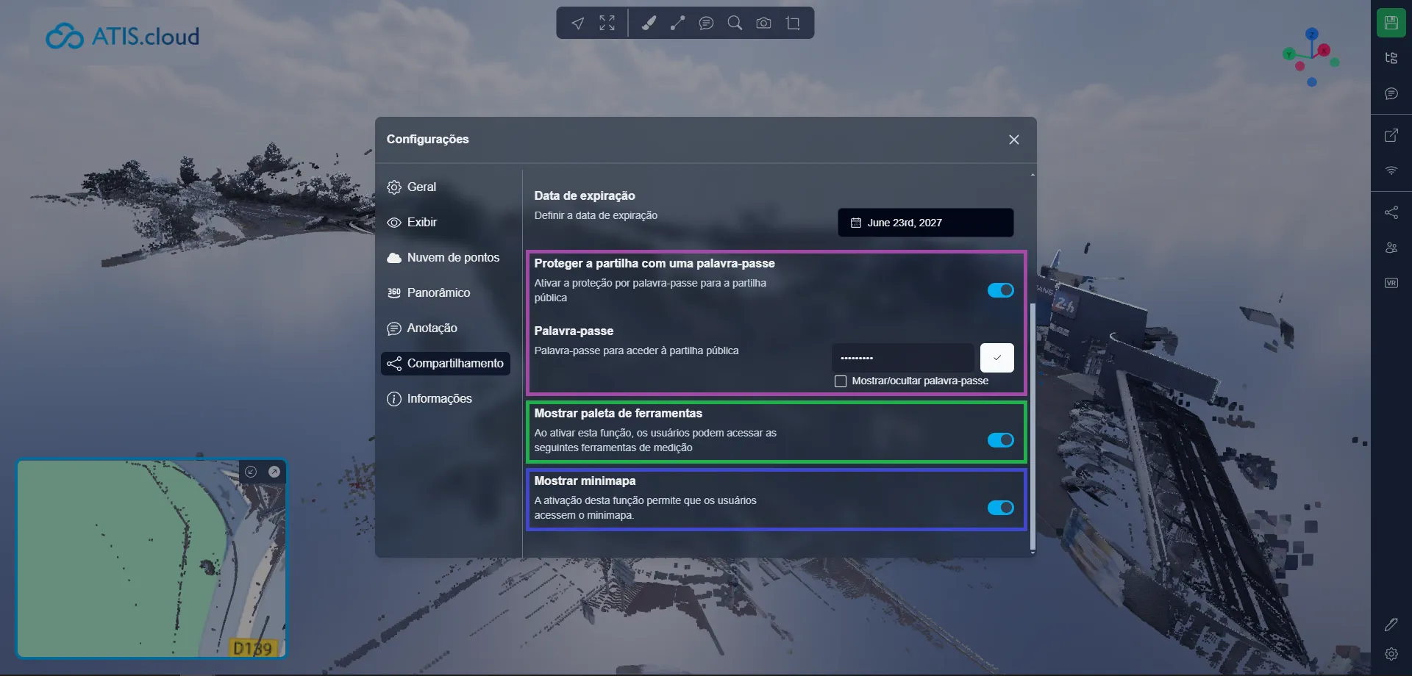Select the measure distance line tool
Viewport: 1412px width, 676px height.
(x=677, y=24)
